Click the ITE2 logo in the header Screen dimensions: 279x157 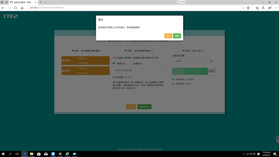(10, 16)
